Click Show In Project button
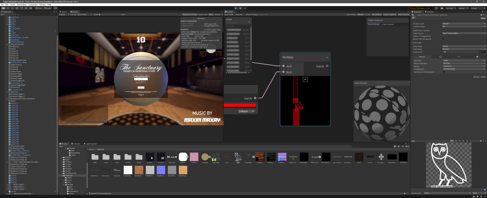The width and height of the screenshot is (487, 198). [252, 14]
